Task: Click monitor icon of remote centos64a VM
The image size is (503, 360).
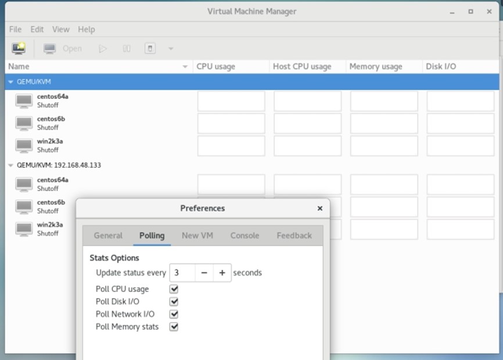Action: pos(24,185)
